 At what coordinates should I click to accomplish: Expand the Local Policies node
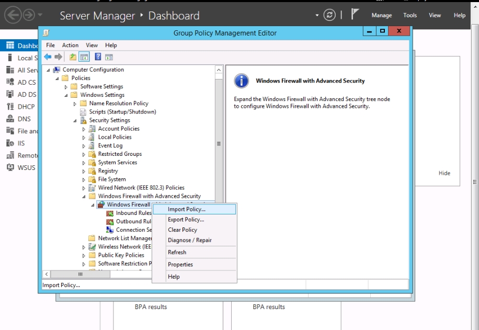(83, 138)
